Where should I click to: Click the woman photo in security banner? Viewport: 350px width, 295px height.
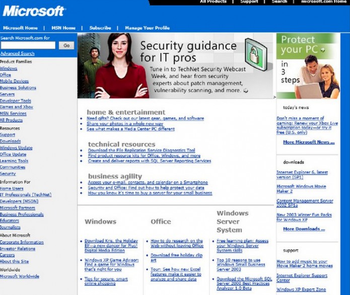click(121, 65)
